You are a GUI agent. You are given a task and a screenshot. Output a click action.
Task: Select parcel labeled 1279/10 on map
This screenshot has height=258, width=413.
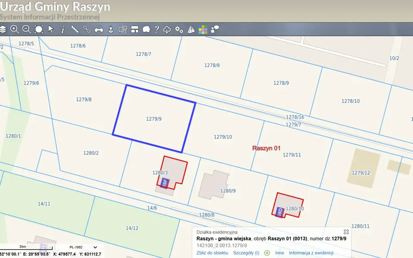(x=223, y=137)
